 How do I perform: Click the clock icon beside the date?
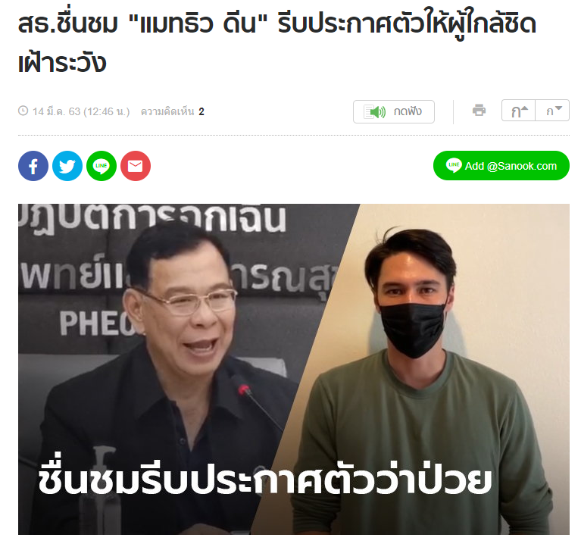tap(23, 111)
